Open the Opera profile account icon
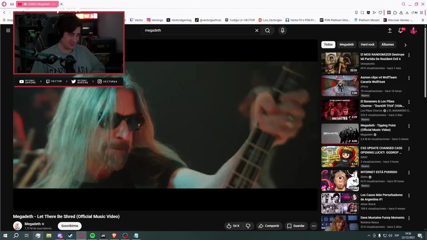 pos(401,13)
